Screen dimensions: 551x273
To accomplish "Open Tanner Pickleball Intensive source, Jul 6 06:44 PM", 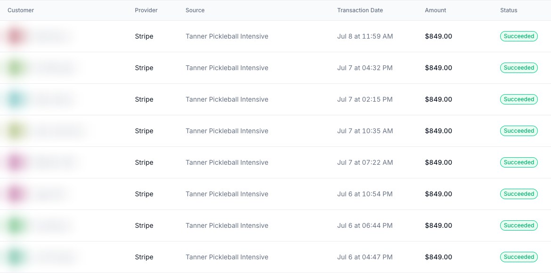I will (227, 225).
